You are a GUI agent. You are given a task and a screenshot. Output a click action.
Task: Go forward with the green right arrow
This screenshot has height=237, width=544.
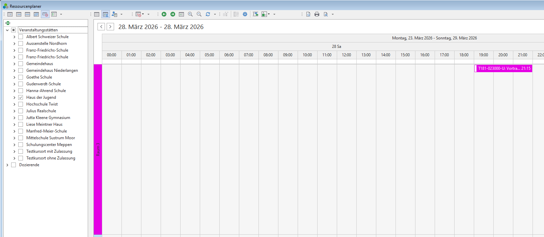(x=173, y=14)
